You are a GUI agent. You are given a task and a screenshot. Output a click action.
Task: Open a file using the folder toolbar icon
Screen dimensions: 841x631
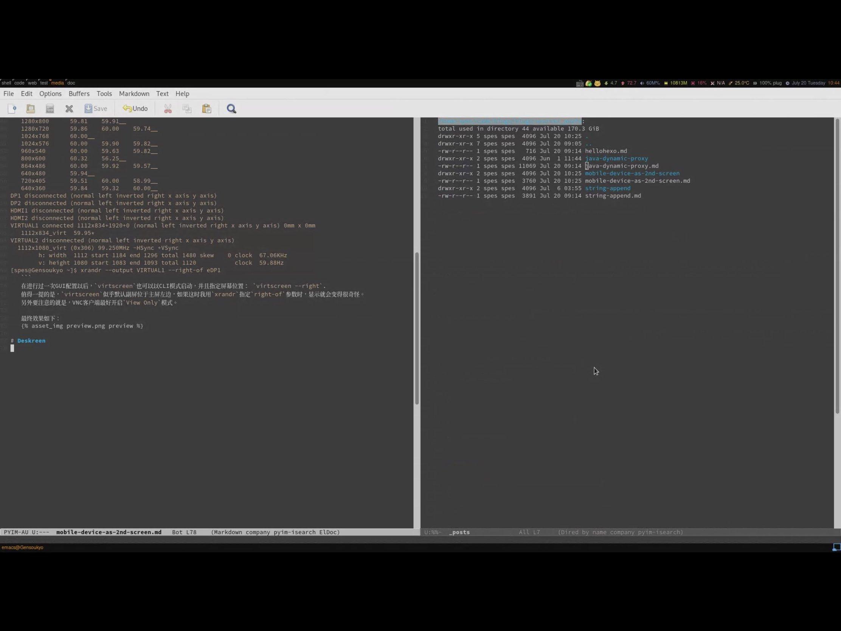point(31,109)
